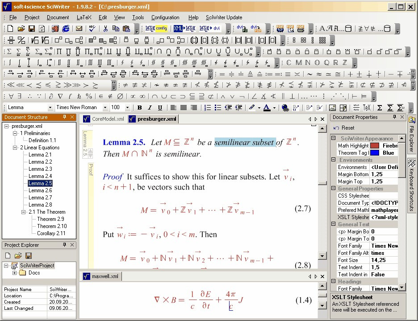This screenshot has width=418, height=321.
Task: Open the LaTeX menu
Action: pos(84,17)
